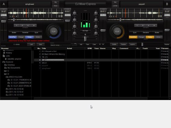Jump to cue point 1 on deck A
171x128 pixels.
10,16
